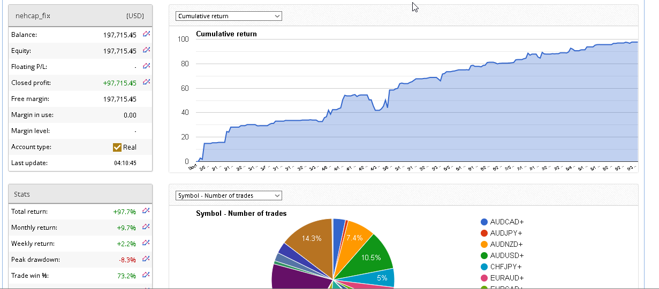Click the Weekly return chart icon

coord(146,243)
